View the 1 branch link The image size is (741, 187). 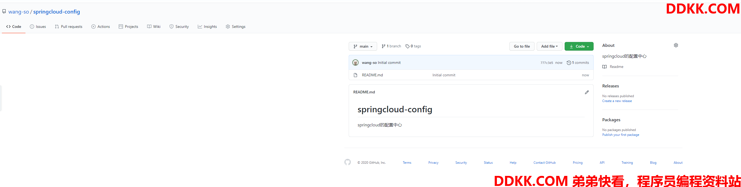(391, 46)
